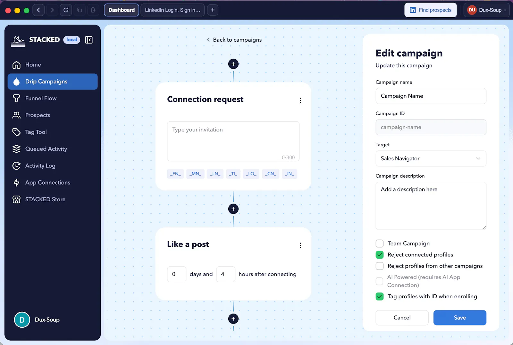Insert the _LN_ placeholder tag
Image resolution: width=513 pixels, height=345 pixels.
[x=215, y=174]
